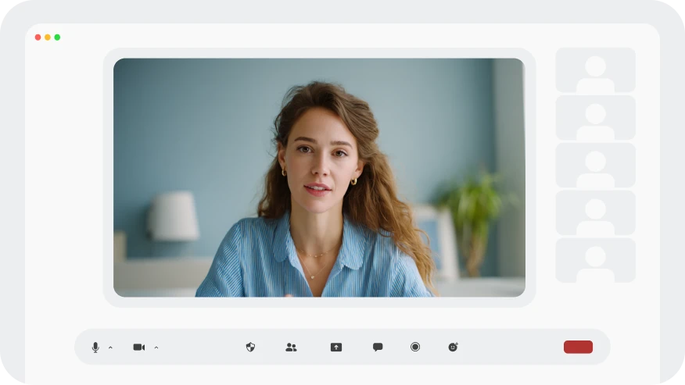Click the red end call button

tap(578, 347)
